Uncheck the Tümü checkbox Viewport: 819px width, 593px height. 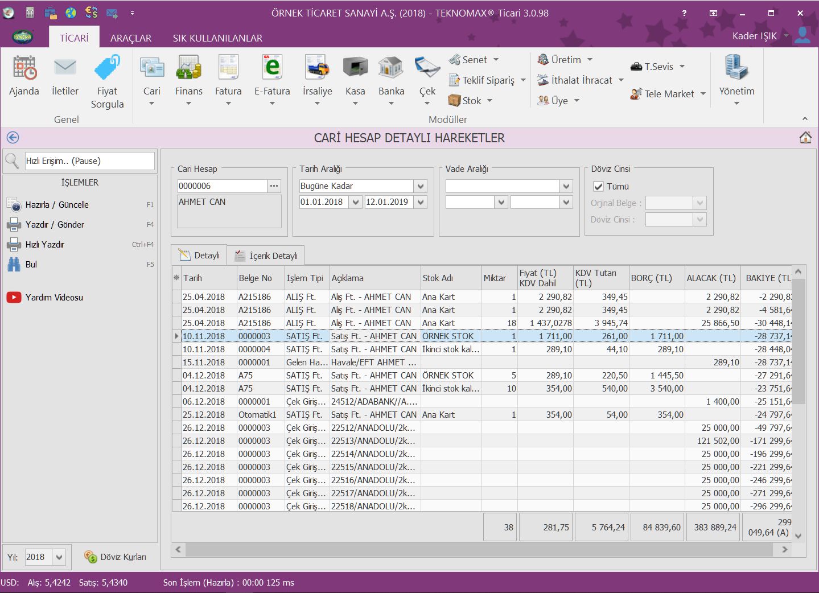click(x=598, y=187)
